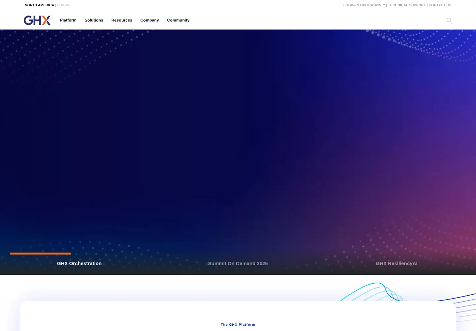Viewport: 476px width, 331px height.
Task: Open the Contact Us page
Action: click(x=440, y=5)
